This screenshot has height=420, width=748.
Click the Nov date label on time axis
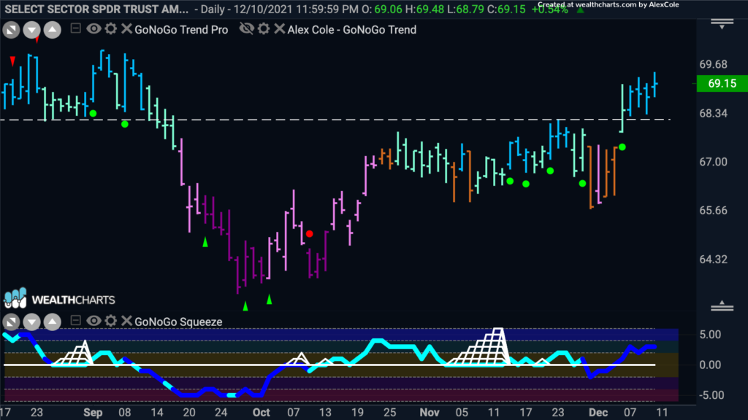pyautogui.click(x=430, y=413)
